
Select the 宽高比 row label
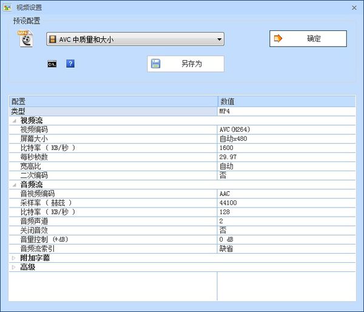31,166
